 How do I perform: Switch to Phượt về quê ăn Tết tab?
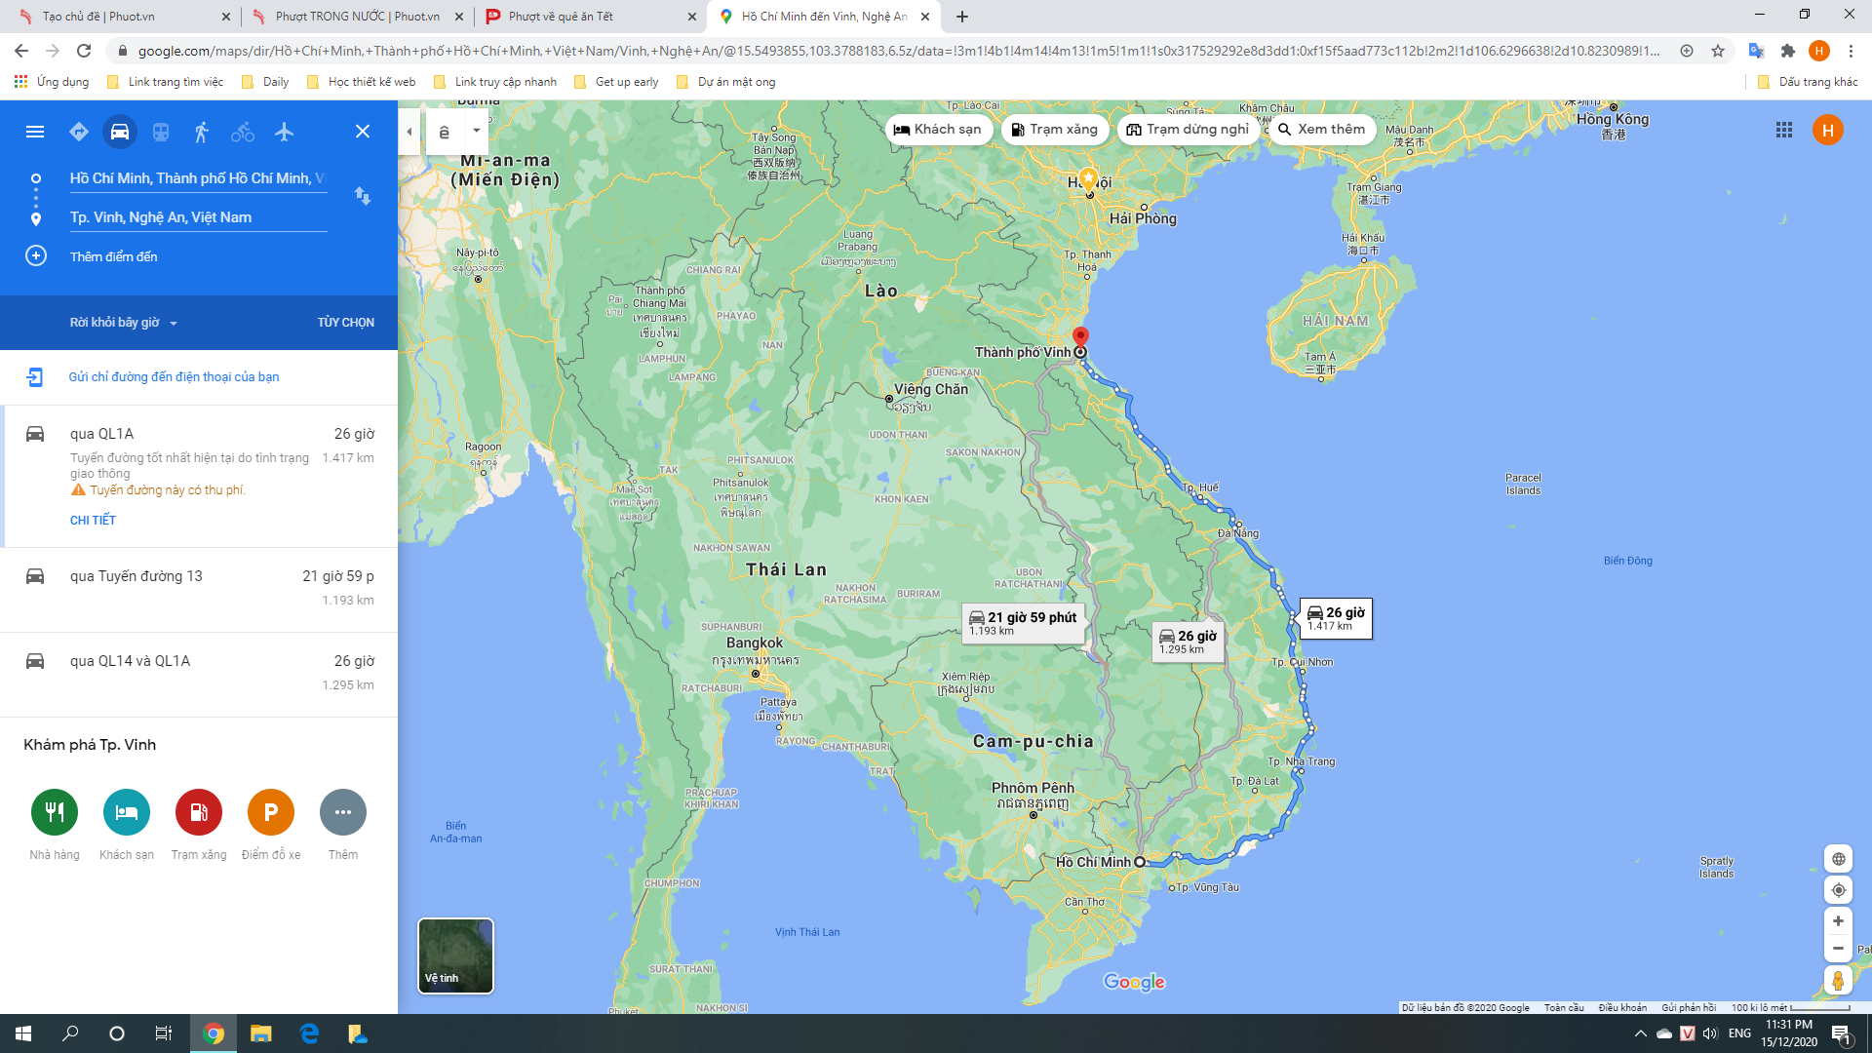click(590, 17)
